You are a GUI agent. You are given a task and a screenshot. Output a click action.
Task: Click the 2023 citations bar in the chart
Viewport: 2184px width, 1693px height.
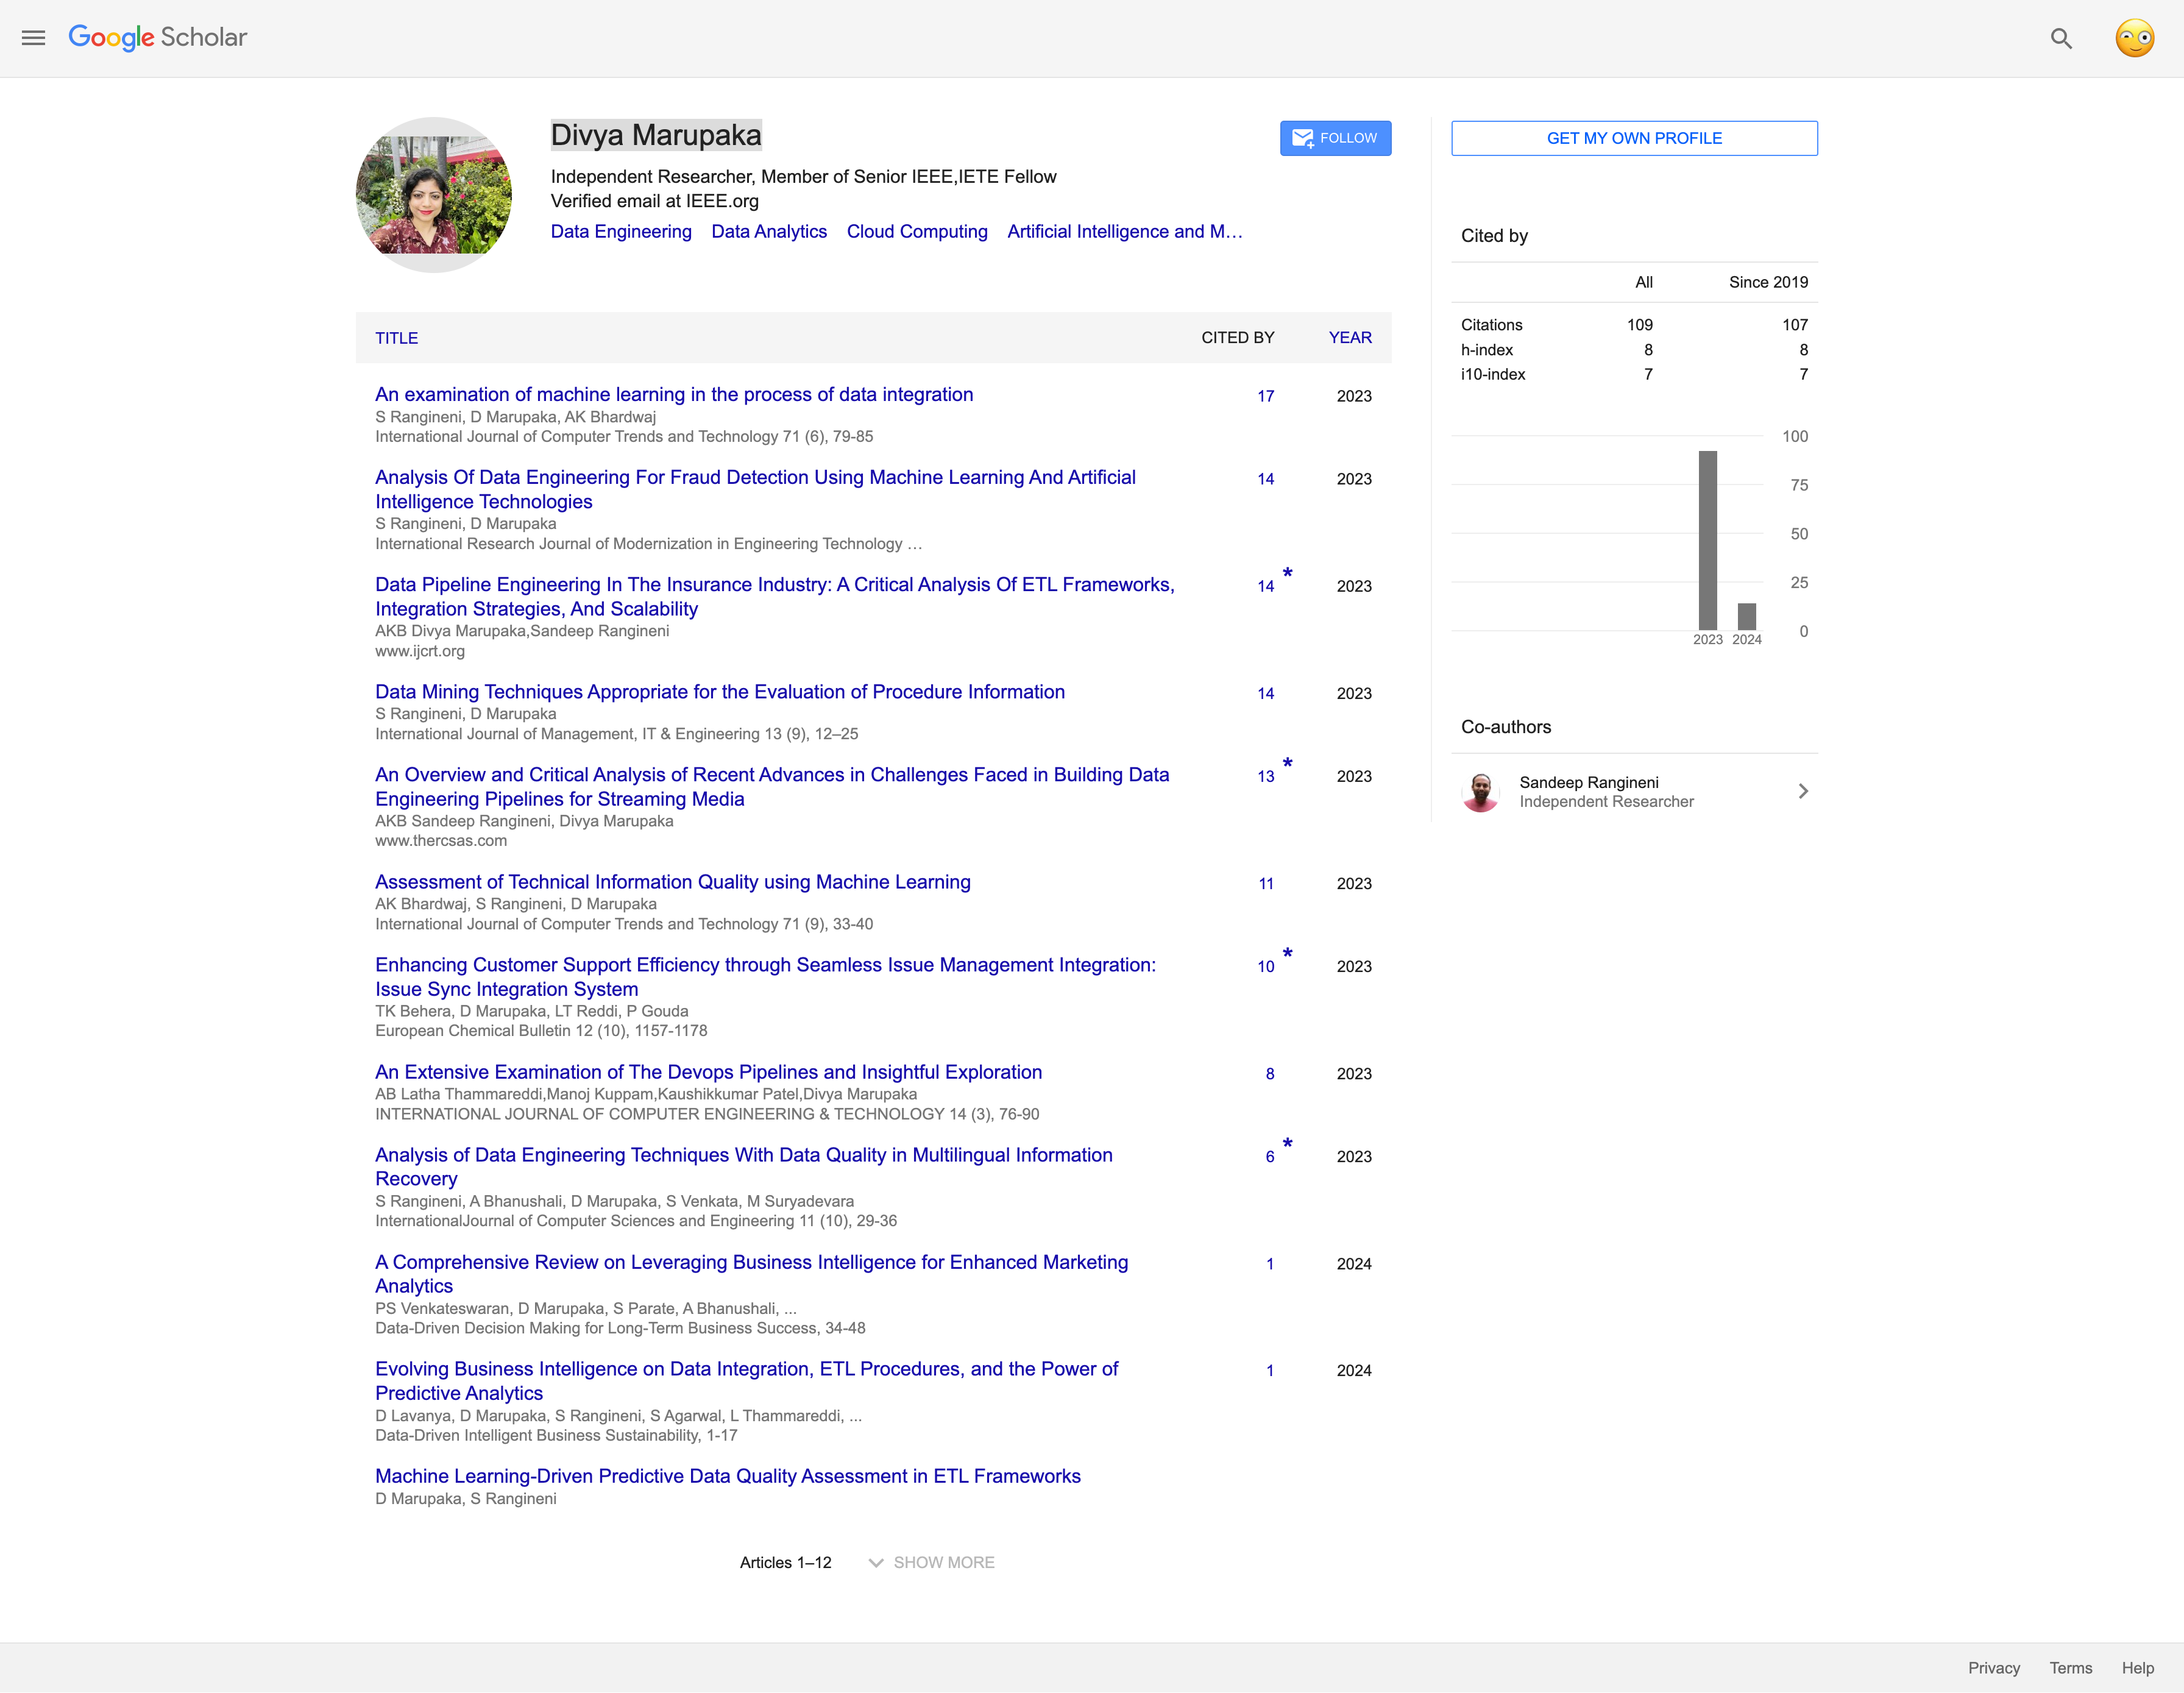pos(1707,540)
